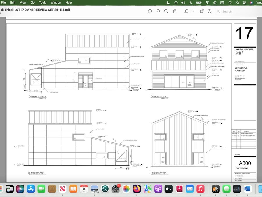Open the Wi-Fi status menu

(207, 3)
